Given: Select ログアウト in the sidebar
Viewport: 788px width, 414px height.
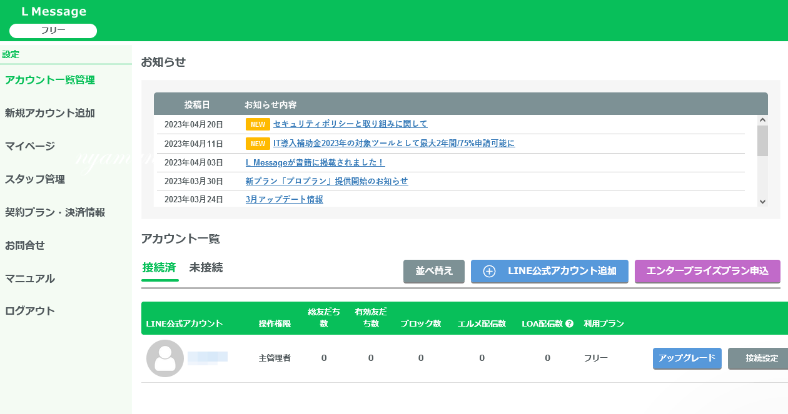Looking at the screenshot, I should (x=30, y=311).
